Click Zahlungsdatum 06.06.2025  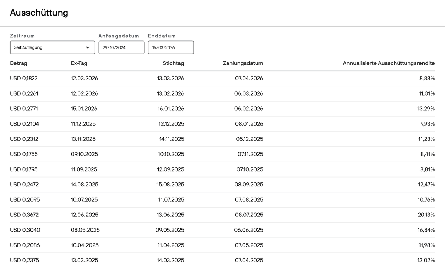[x=249, y=230]
